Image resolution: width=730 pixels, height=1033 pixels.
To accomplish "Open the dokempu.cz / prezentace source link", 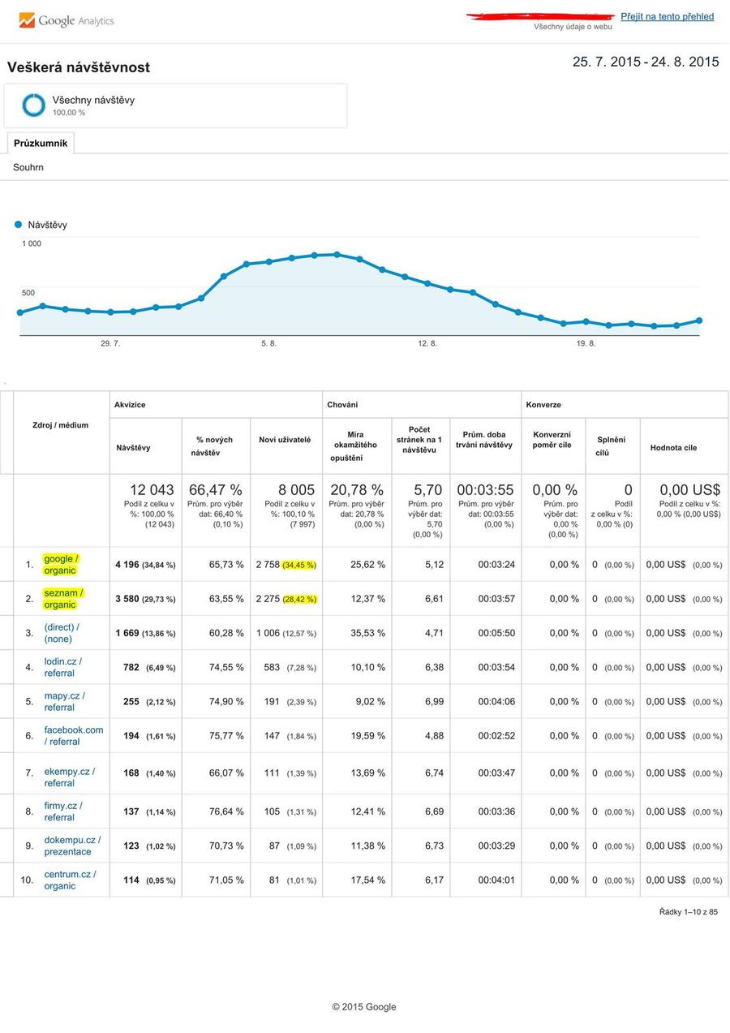I will click(72, 846).
